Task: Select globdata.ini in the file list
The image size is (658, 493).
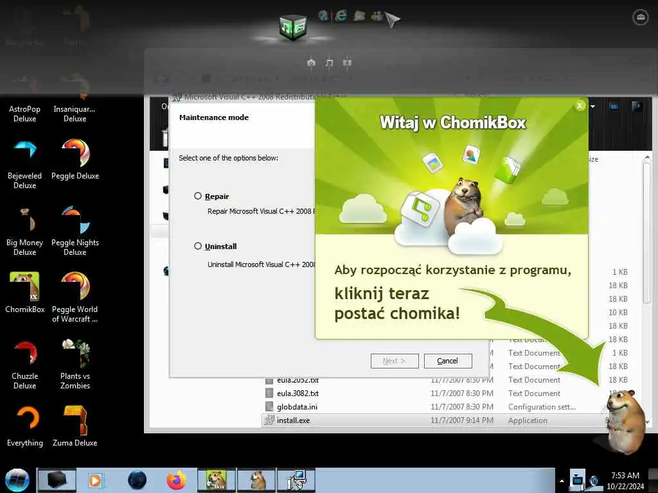Action: pos(297,406)
